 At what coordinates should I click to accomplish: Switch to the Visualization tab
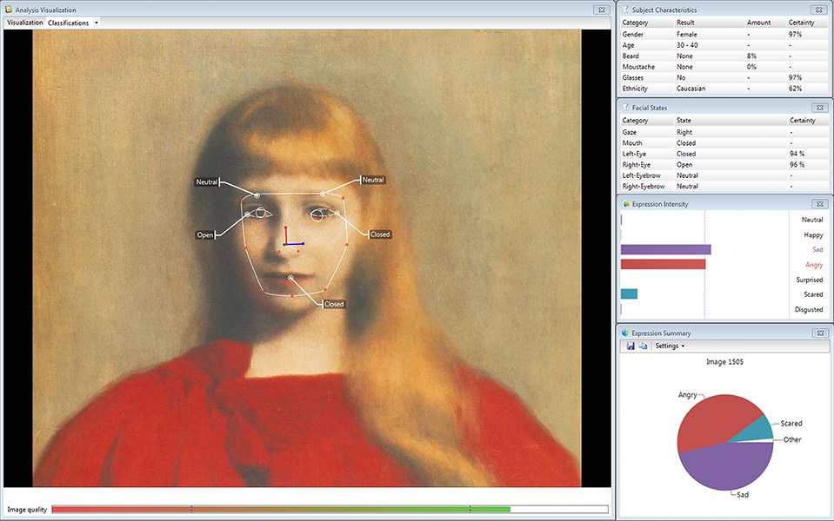coord(25,23)
